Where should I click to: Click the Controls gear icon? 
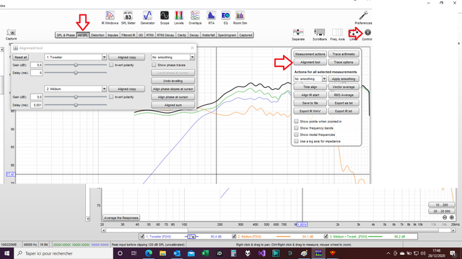pos(367,35)
